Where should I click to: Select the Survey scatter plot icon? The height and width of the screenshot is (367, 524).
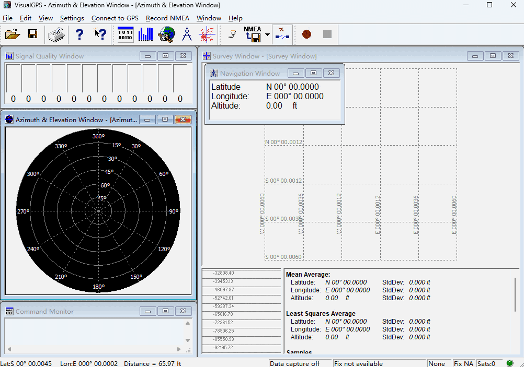pos(207,34)
